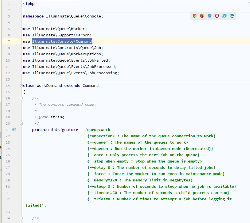Image resolution: width=250 pixels, height=223 pixels.
Task: Click the {--timeout=60 ...} option line
Action: [x=158, y=193]
